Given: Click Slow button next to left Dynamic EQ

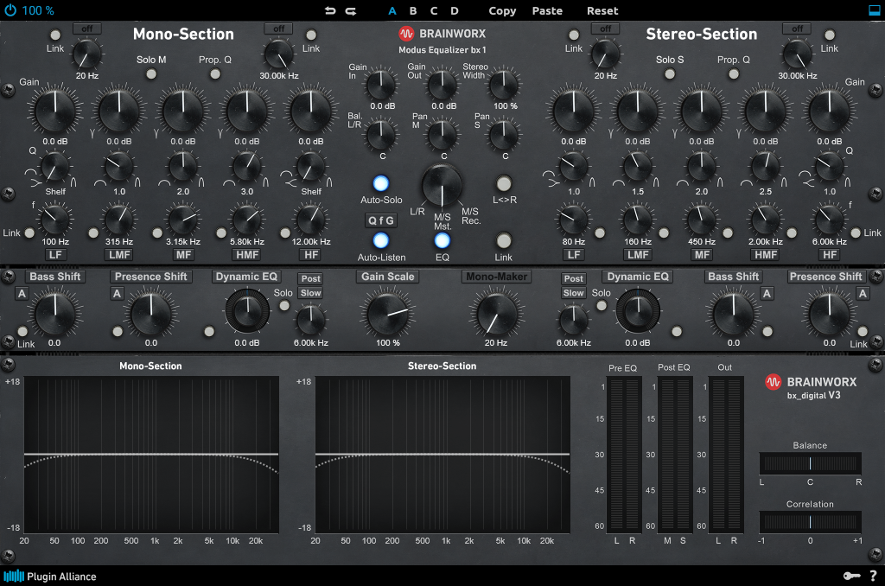Looking at the screenshot, I should coord(310,293).
